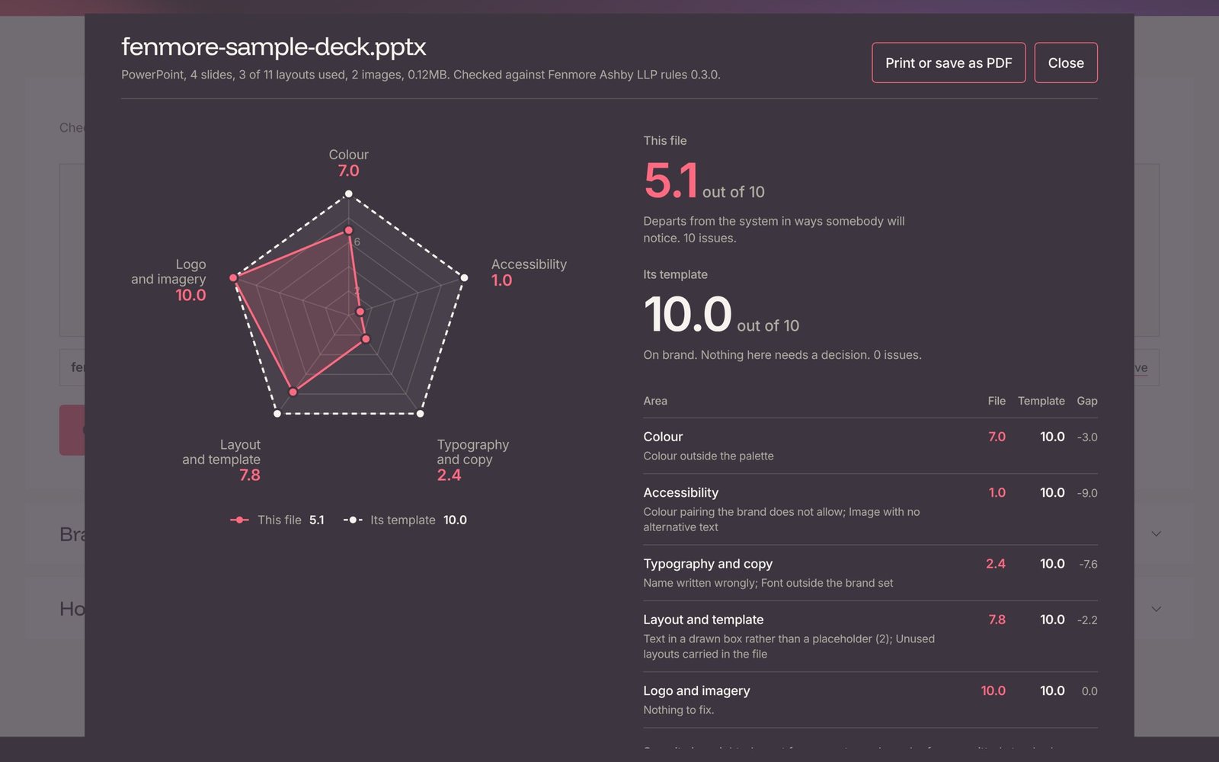1219x762 pixels.
Task: Click This file legend marker
Action: (239, 520)
